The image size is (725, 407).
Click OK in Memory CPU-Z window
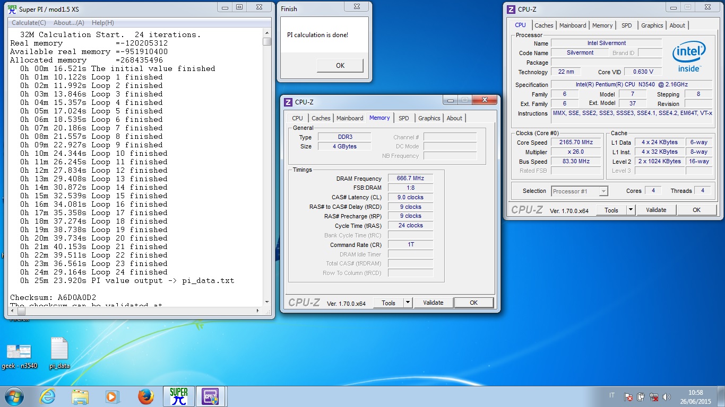coord(473,303)
